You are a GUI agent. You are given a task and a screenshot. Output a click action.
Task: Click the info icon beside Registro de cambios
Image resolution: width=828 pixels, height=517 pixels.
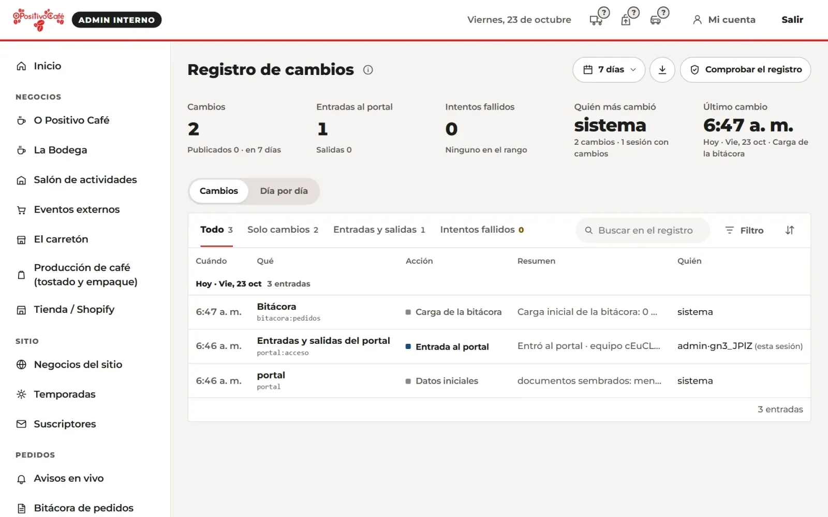point(368,70)
